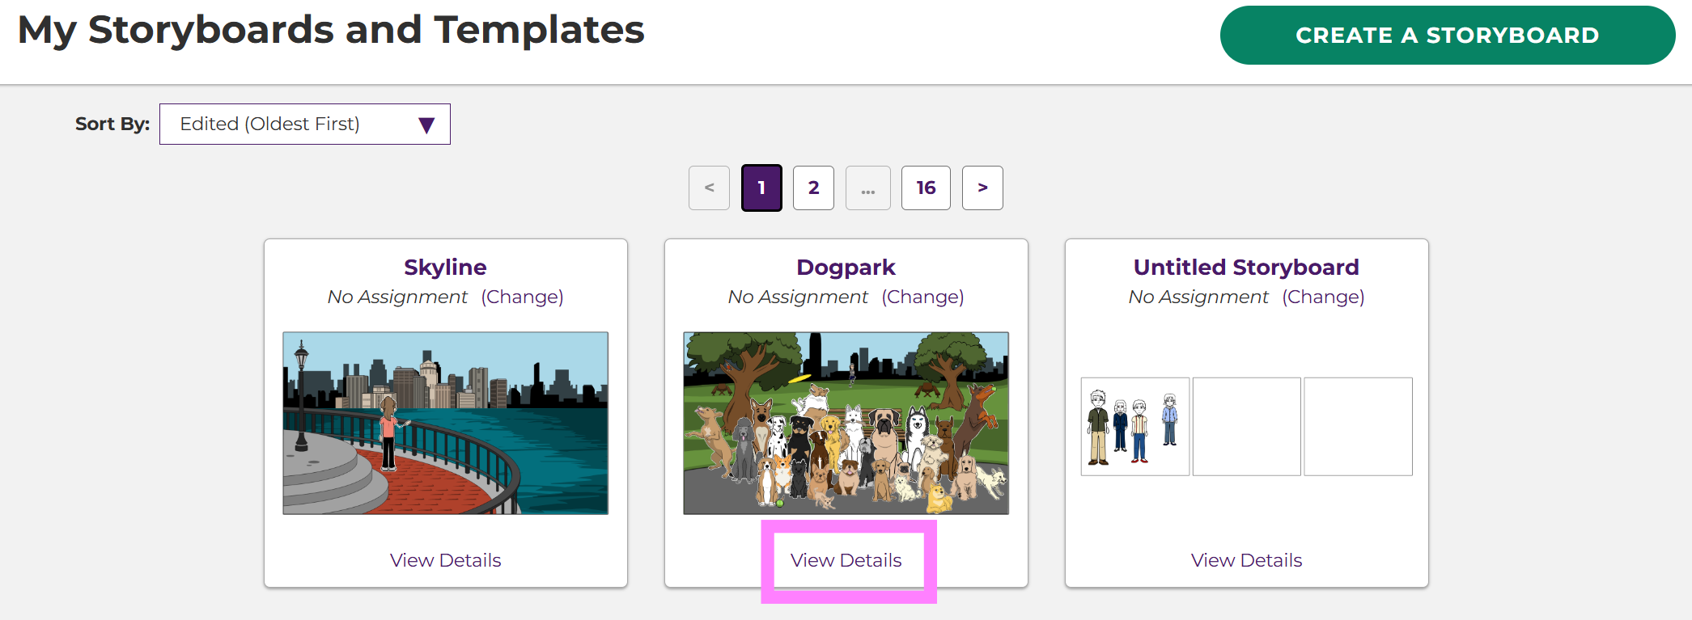
Task: Change the assignment for Dogpark
Action: point(922,297)
